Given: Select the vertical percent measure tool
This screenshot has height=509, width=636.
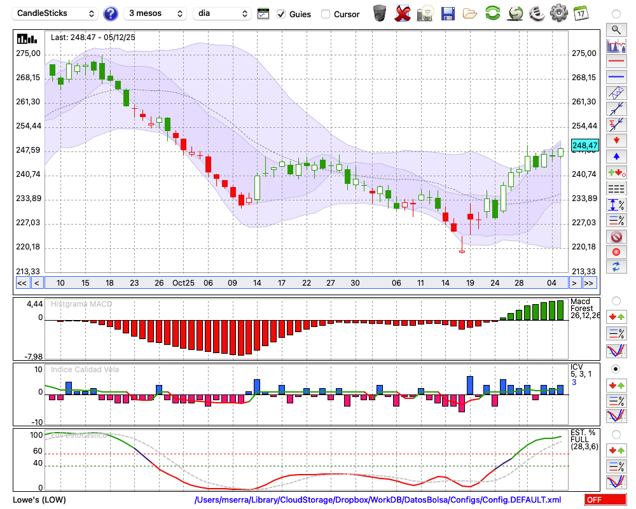Looking at the screenshot, I should click(616, 205).
